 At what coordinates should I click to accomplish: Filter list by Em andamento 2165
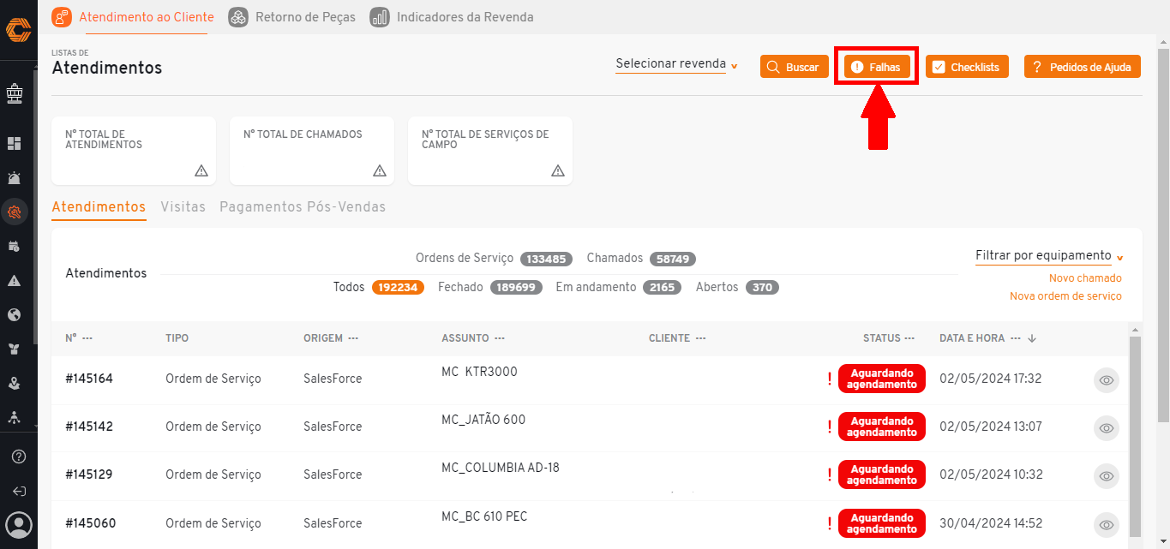tap(618, 287)
